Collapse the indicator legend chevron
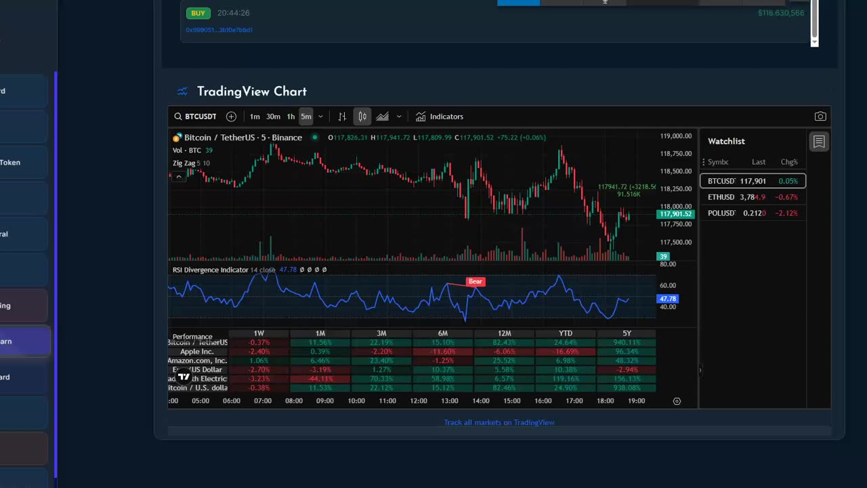The width and height of the screenshot is (867, 488). tap(179, 177)
